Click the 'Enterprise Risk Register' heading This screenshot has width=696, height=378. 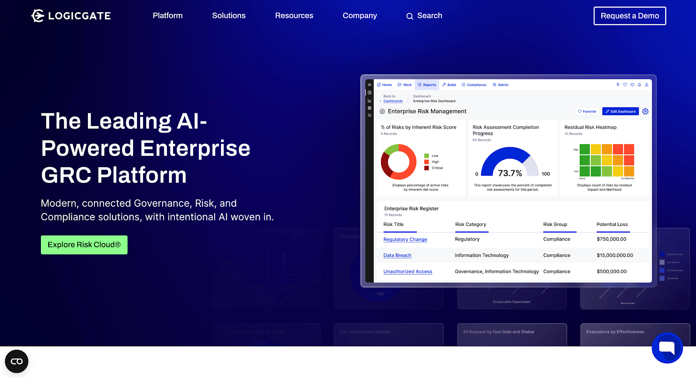411,209
